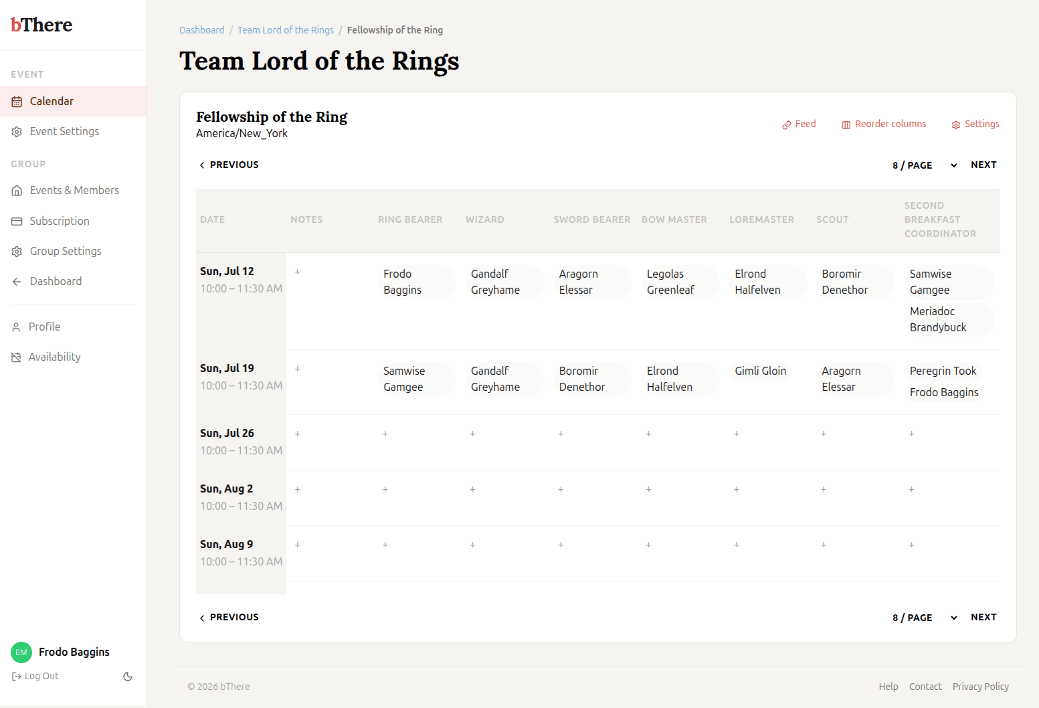Open the Profile page
Screen dimensions: 1039x708
(73, 327)
